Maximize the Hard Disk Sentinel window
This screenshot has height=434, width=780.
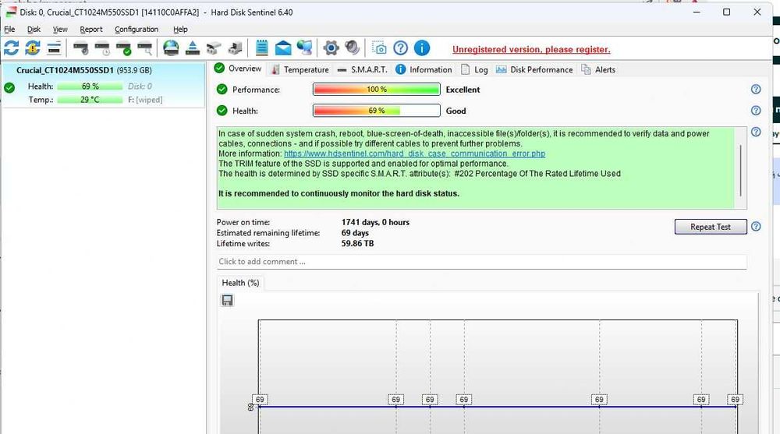point(726,12)
